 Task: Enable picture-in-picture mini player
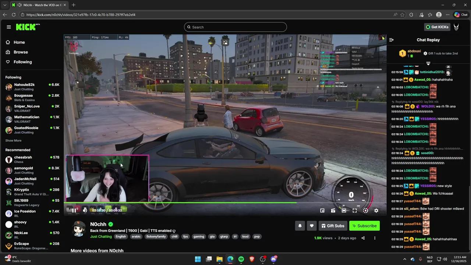click(x=322, y=211)
